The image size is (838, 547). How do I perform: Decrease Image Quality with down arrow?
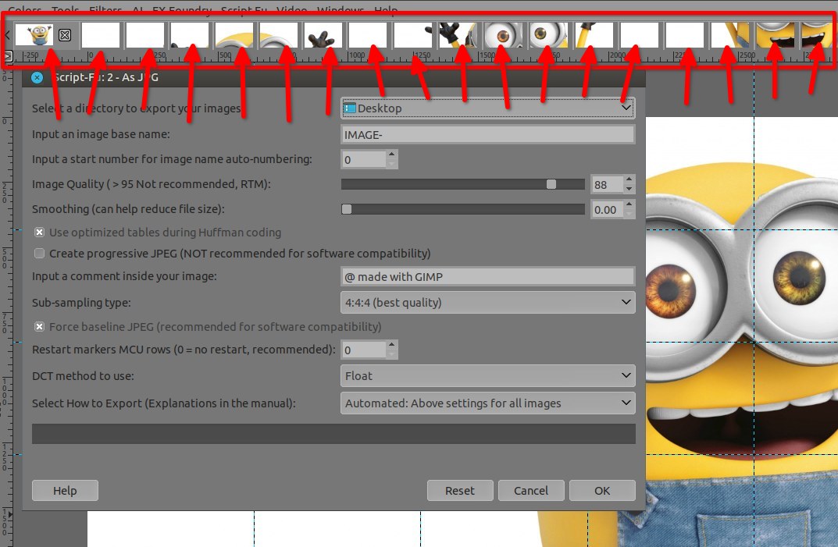[629, 189]
